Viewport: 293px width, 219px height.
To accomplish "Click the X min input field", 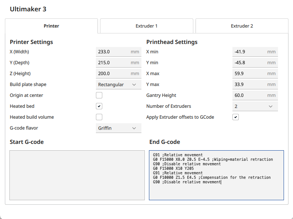I will click(249, 52).
